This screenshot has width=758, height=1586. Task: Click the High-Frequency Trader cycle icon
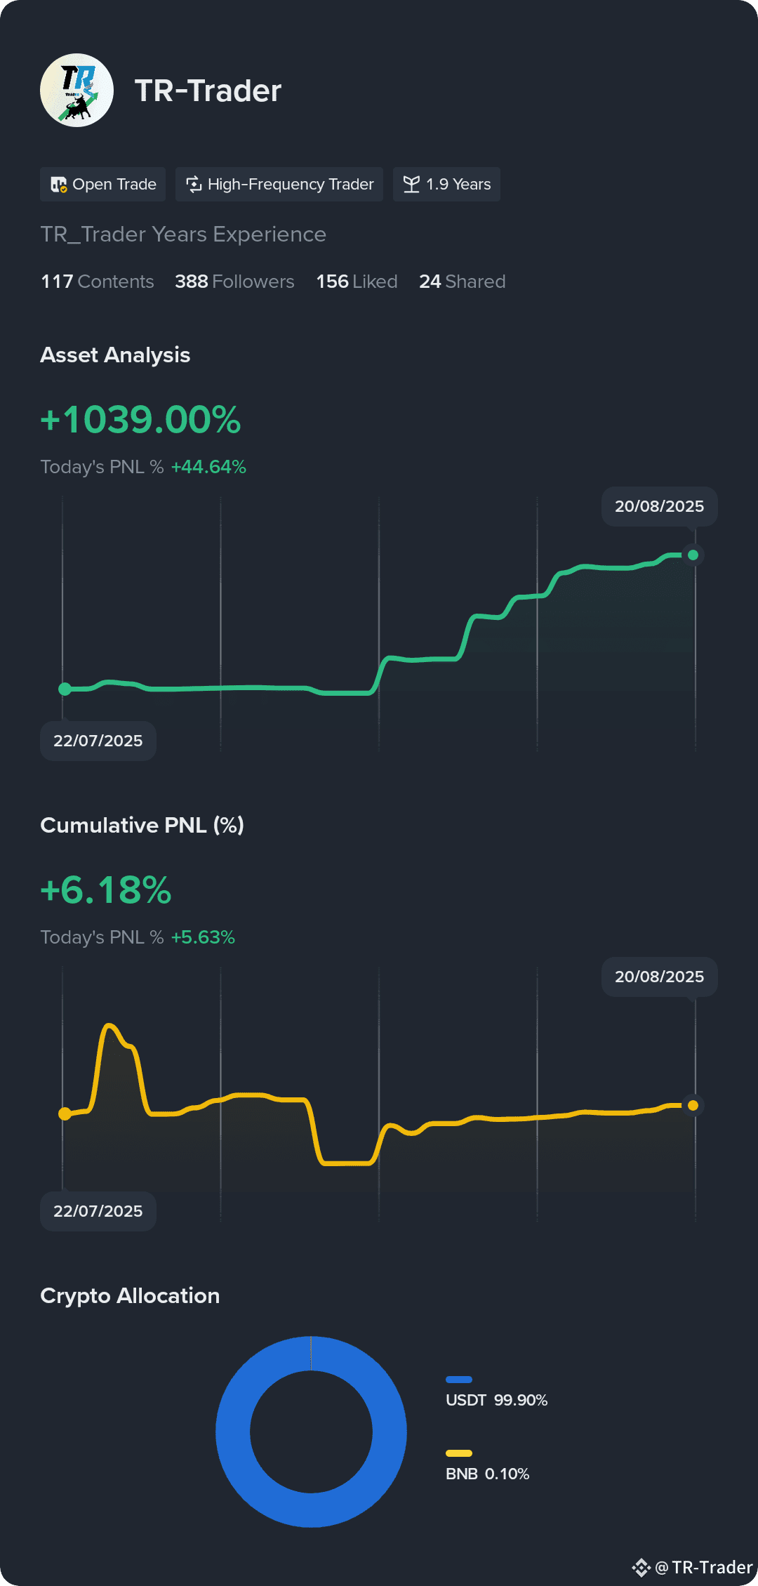[194, 185]
